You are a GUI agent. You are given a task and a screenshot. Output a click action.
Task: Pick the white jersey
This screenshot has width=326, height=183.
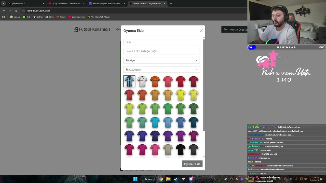[142, 81]
